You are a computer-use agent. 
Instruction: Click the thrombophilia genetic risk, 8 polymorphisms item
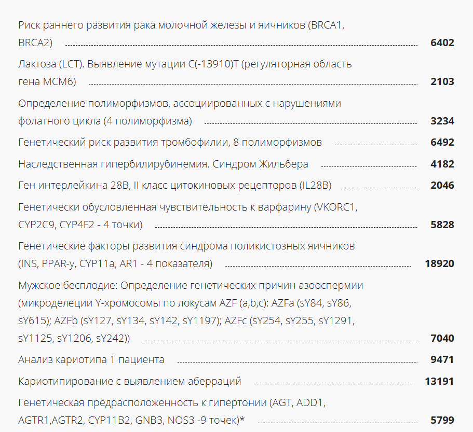(170, 142)
